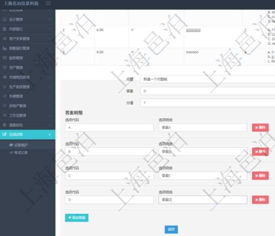
Task: Click the 调查研究 sidebar icon
Action: pyautogui.click(x=5, y=125)
